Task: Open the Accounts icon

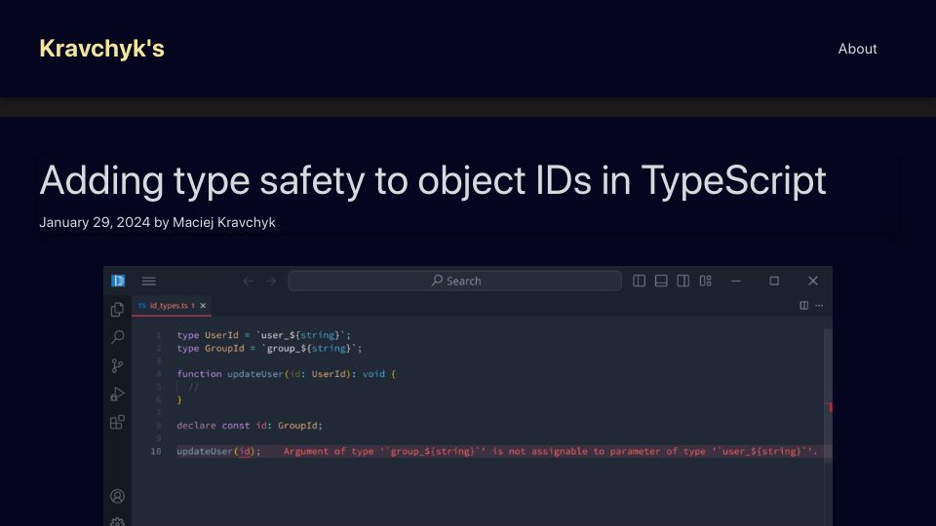Action: click(118, 496)
